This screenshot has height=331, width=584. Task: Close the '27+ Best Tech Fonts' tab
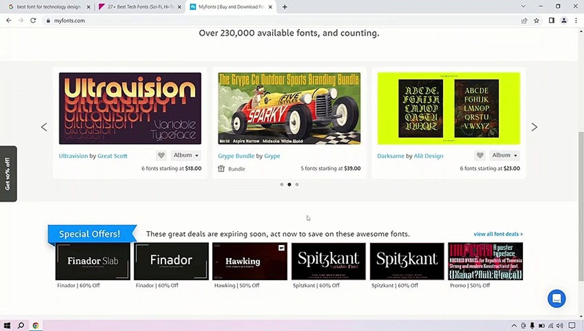180,7
